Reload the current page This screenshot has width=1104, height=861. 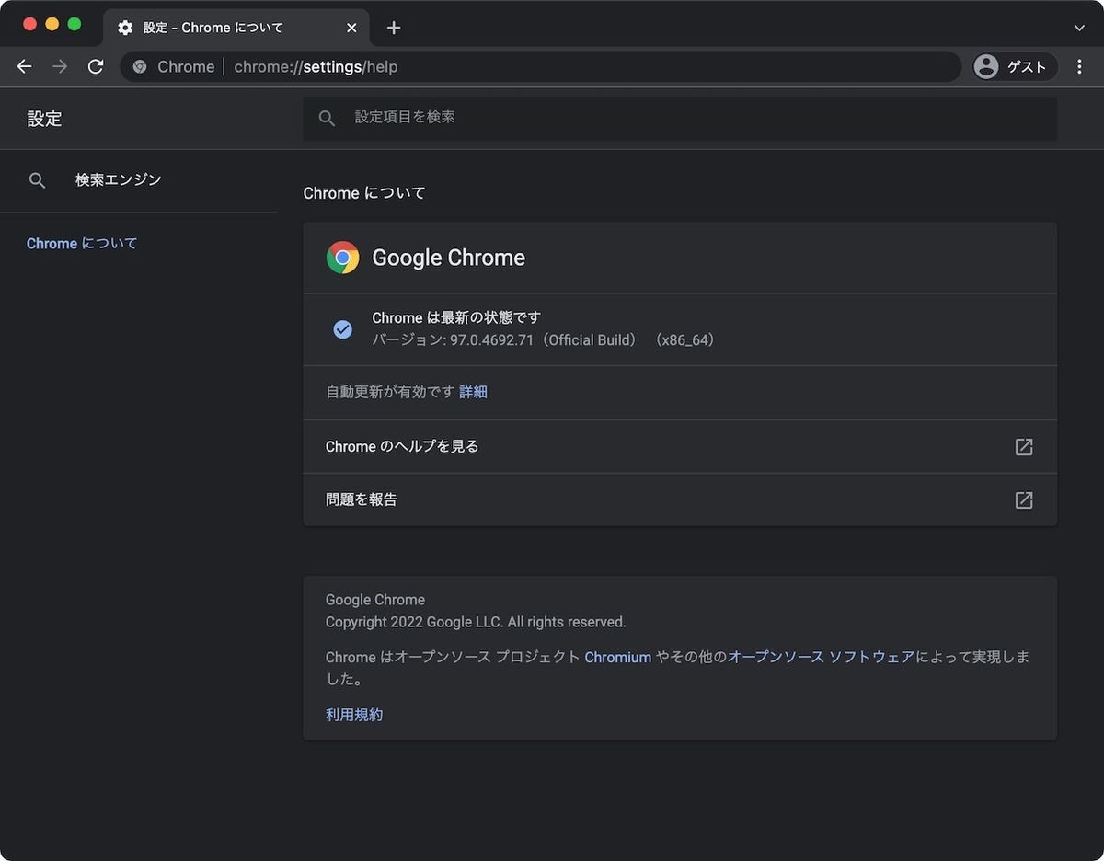click(x=96, y=66)
